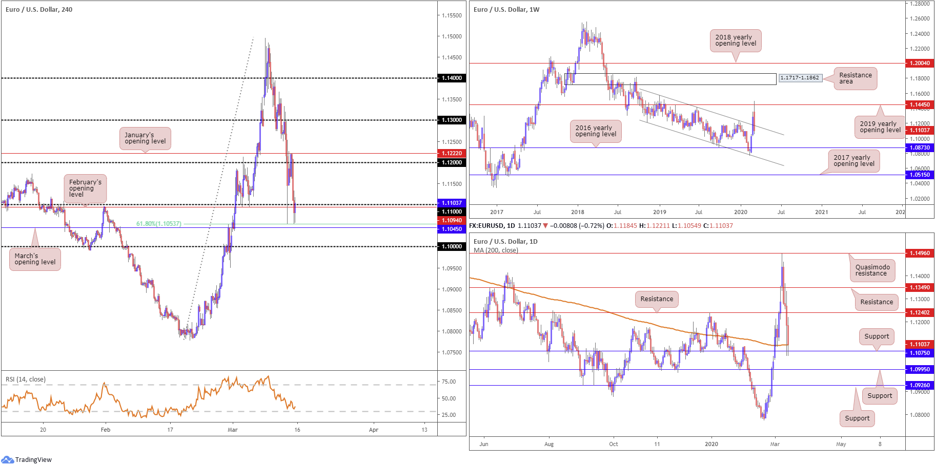935x465 pixels.
Task: Click the 1.11000 price label
Action: (x=452, y=212)
